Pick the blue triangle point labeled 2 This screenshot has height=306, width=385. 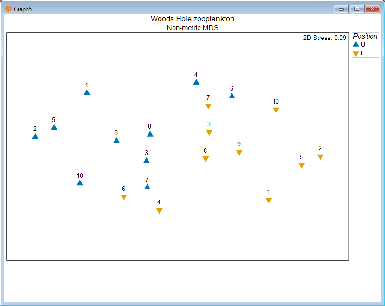click(35, 136)
